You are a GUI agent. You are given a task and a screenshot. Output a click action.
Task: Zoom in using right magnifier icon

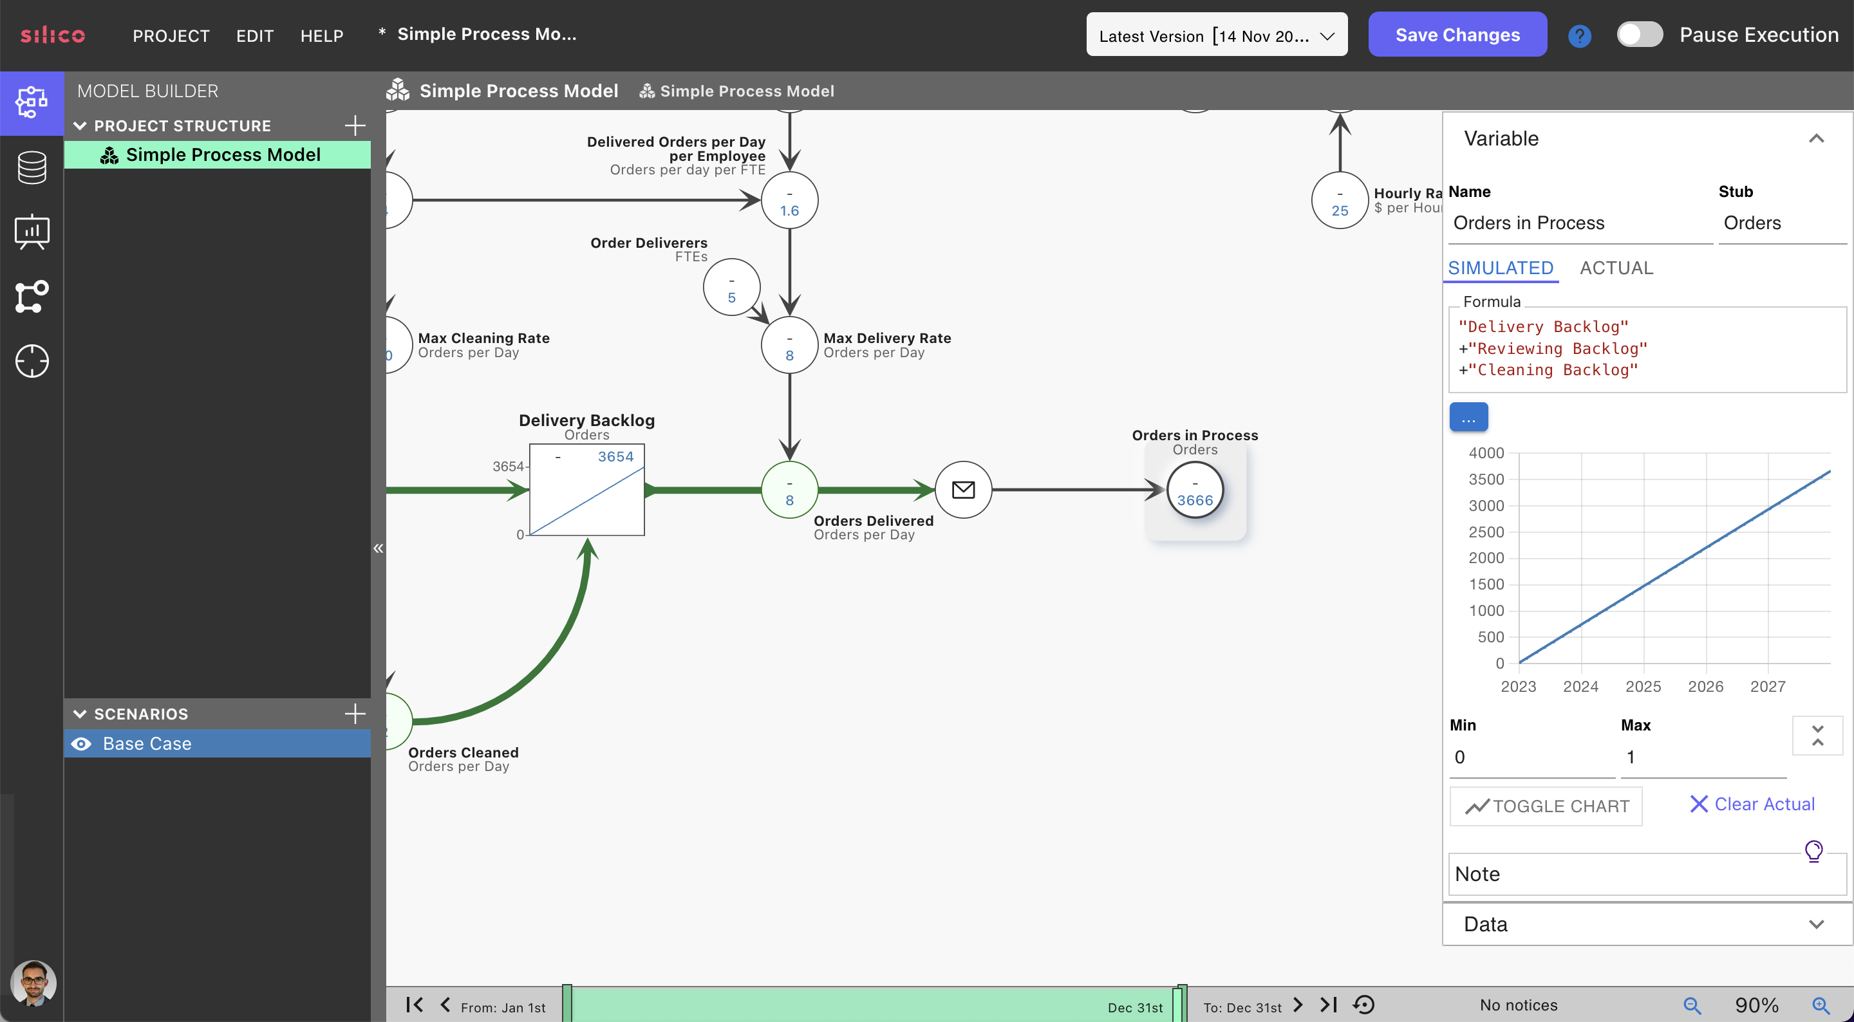coord(1820,1005)
